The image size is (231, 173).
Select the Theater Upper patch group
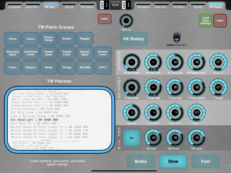pyautogui.click(x=49, y=53)
